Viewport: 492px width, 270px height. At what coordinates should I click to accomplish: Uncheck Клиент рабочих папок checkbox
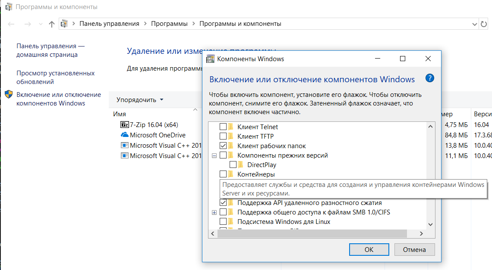223,146
